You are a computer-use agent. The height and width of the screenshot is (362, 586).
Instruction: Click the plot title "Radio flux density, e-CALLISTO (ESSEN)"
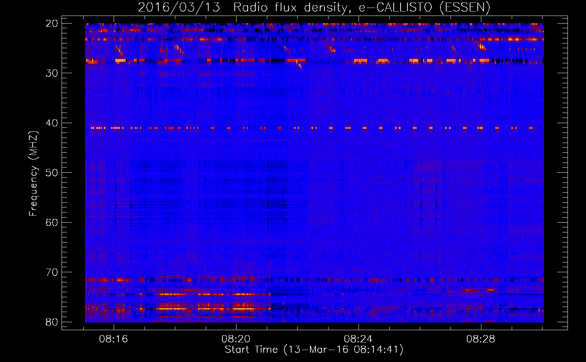click(361, 8)
